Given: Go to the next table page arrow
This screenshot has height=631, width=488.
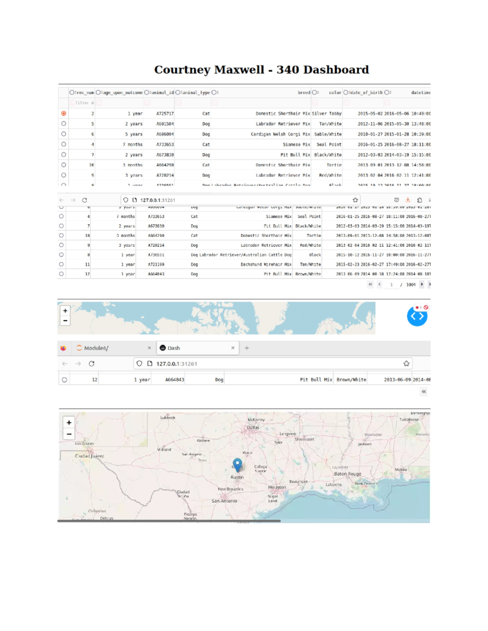Looking at the screenshot, I should [422, 284].
